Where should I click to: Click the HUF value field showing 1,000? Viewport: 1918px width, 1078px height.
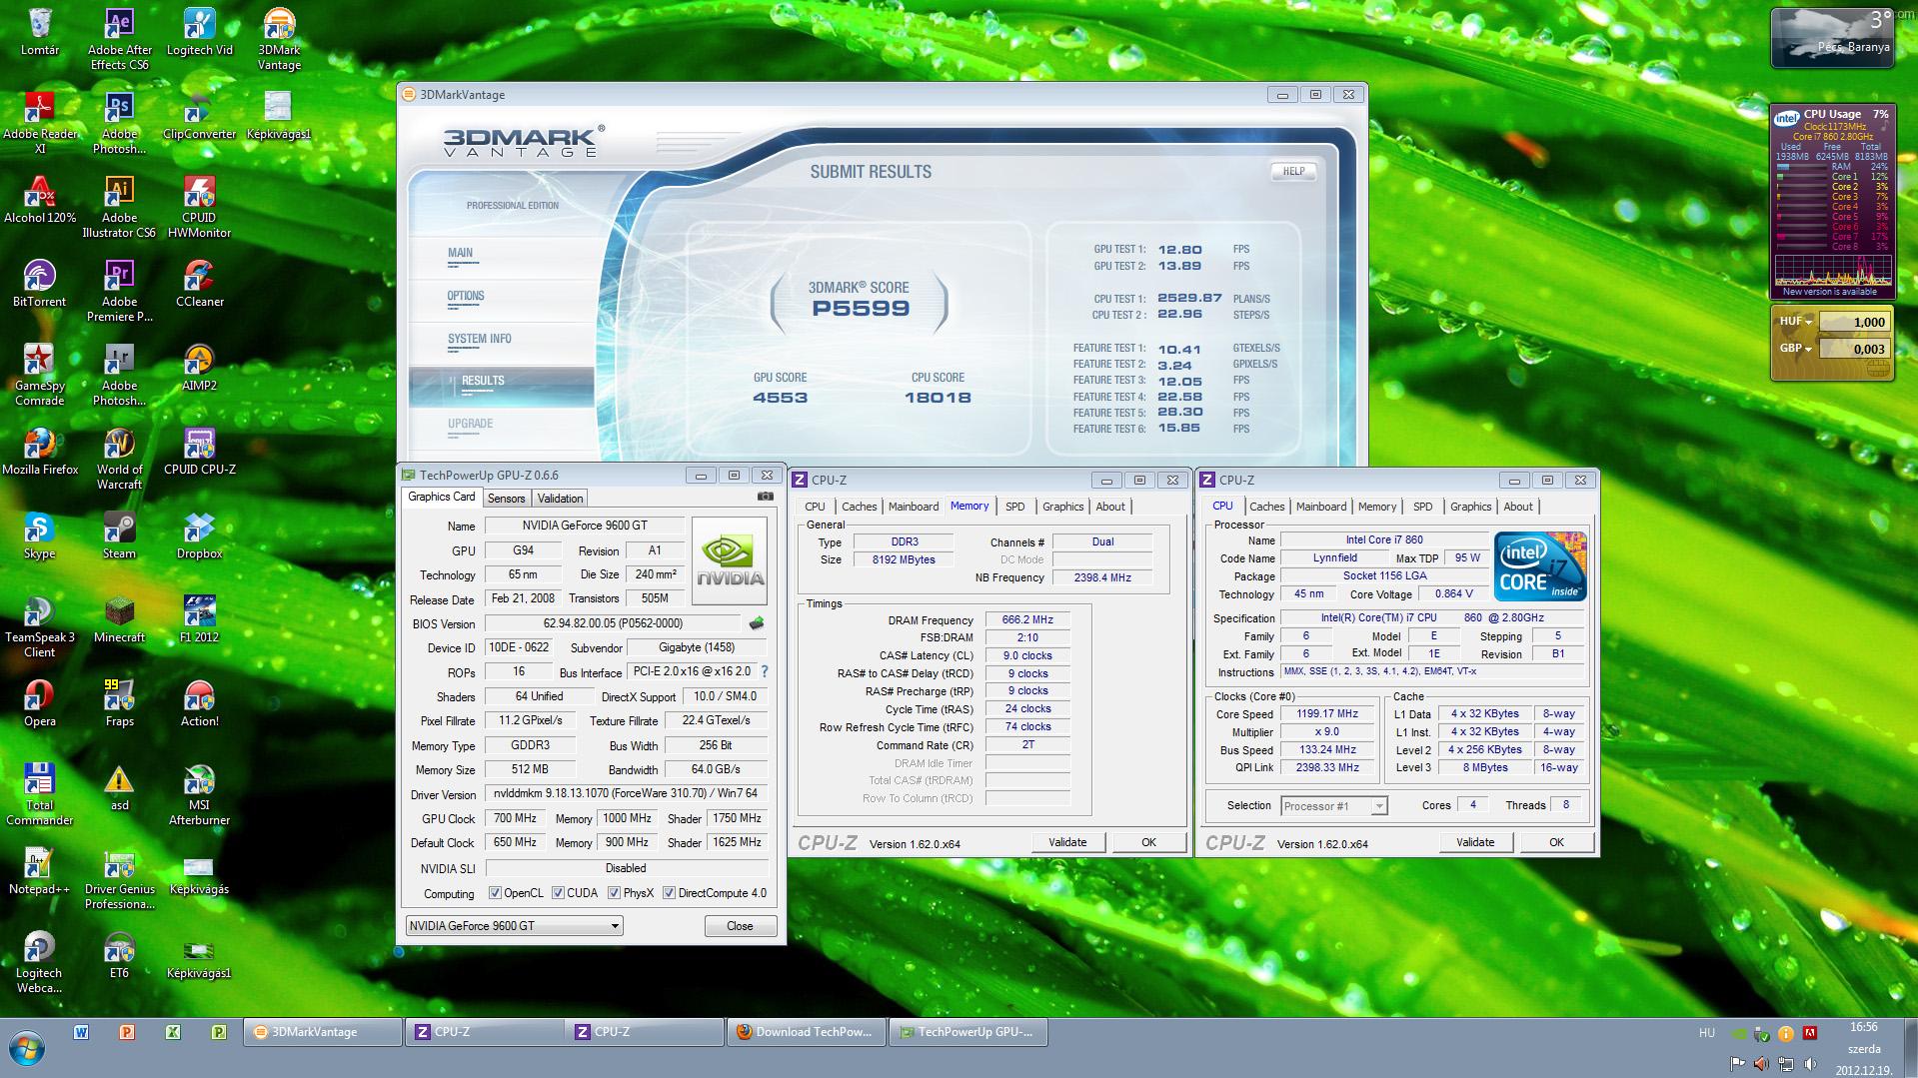click(1854, 322)
